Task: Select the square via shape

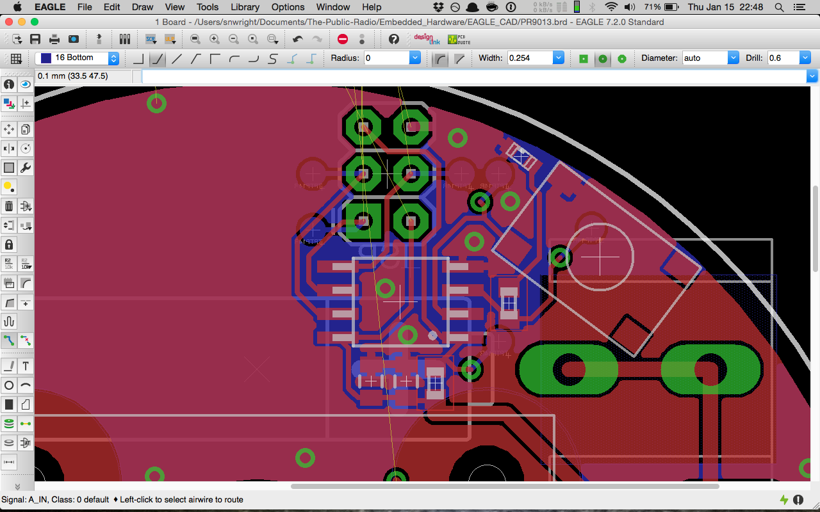Action: [x=583, y=58]
